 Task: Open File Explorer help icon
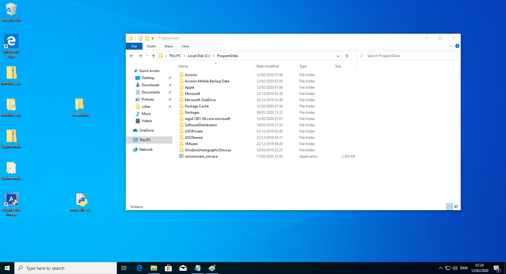(457, 46)
